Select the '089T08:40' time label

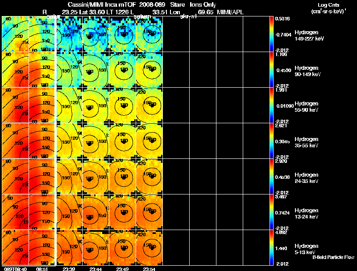pyautogui.click(x=16, y=269)
